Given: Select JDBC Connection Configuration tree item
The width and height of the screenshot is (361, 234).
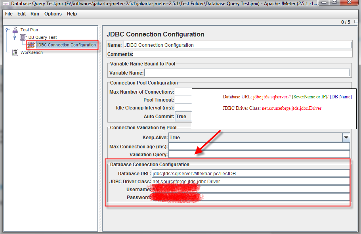Looking at the screenshot, I should point(66,45).
